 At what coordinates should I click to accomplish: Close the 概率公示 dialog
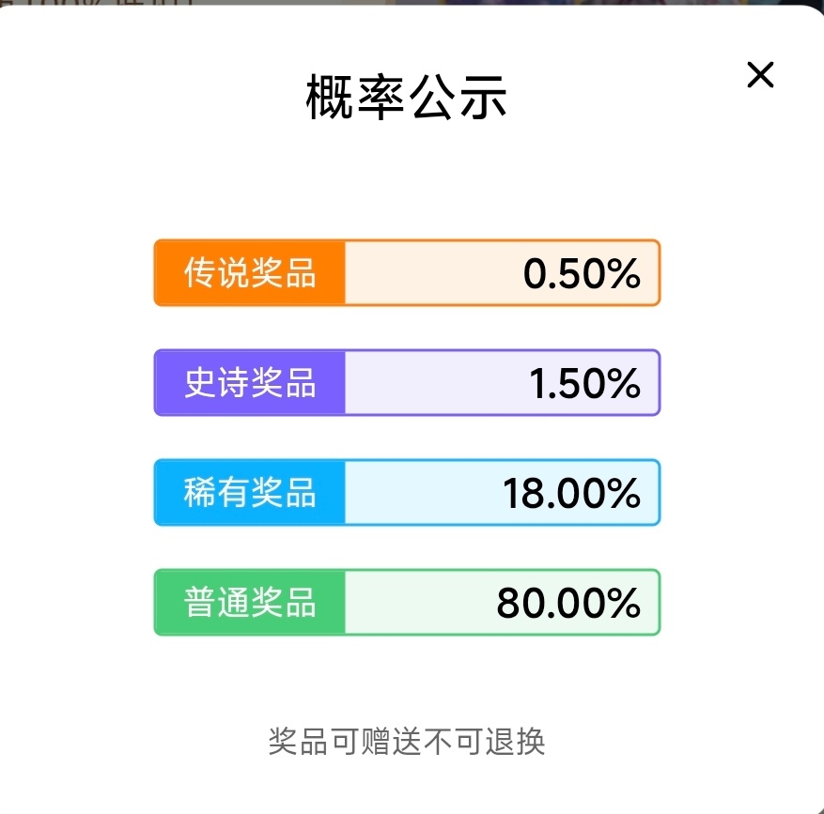[760, 74]
